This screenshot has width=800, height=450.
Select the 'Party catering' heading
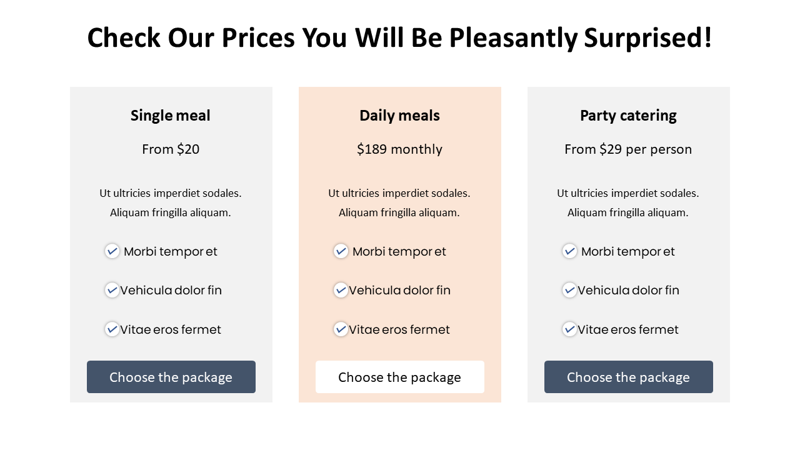628,116
